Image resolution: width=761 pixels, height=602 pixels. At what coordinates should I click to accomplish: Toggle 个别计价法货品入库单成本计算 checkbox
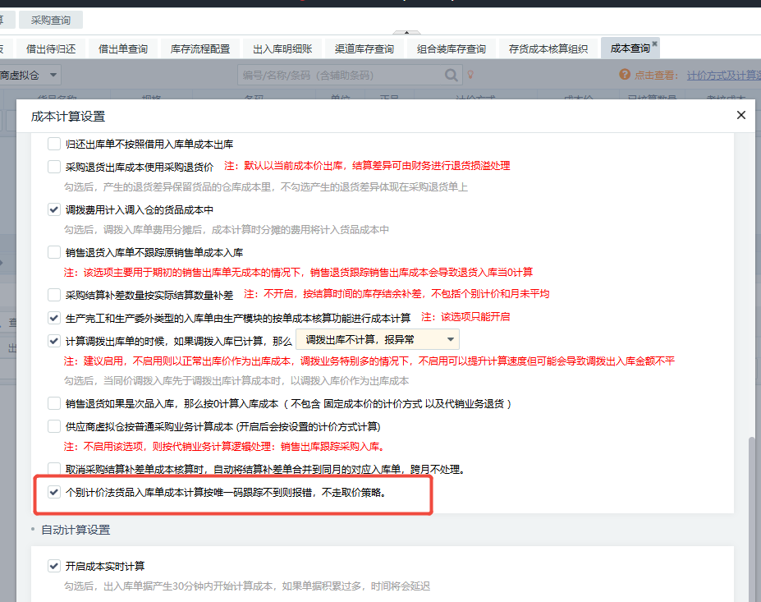(54, 494)
